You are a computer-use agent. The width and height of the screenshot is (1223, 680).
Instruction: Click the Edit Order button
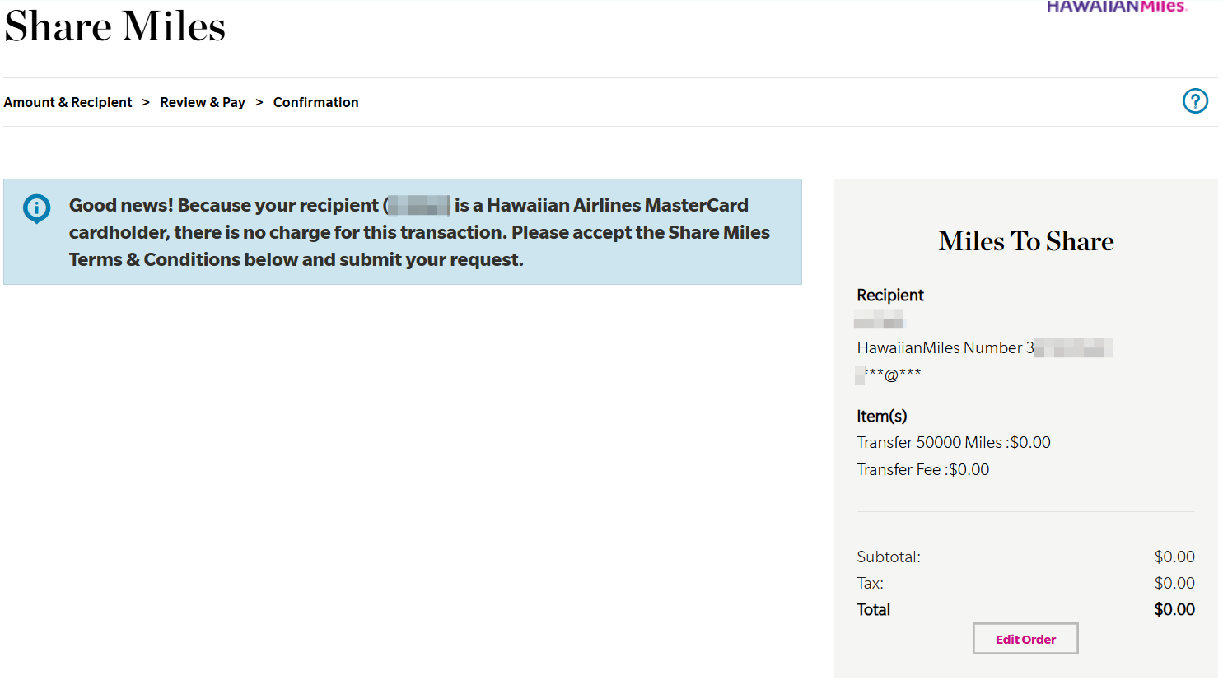(1025, 639)
